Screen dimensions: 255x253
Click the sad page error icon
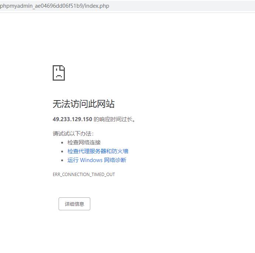59,73
